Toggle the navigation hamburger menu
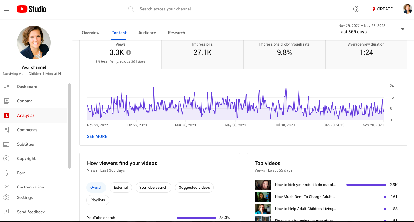Screen dimensions: 414x222 (x=6, y=9)
